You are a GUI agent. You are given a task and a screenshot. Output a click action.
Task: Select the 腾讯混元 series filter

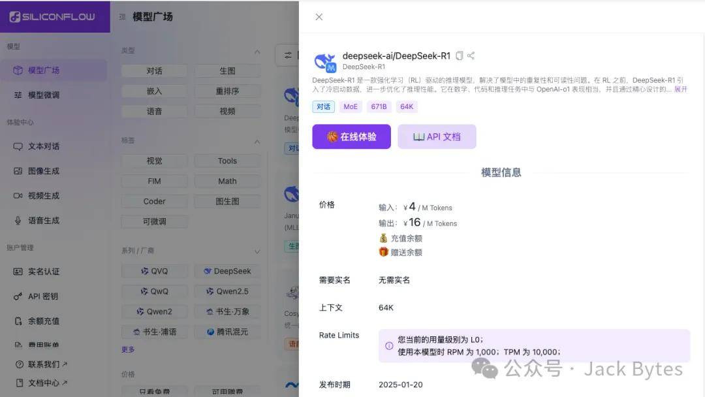point(228,332)
